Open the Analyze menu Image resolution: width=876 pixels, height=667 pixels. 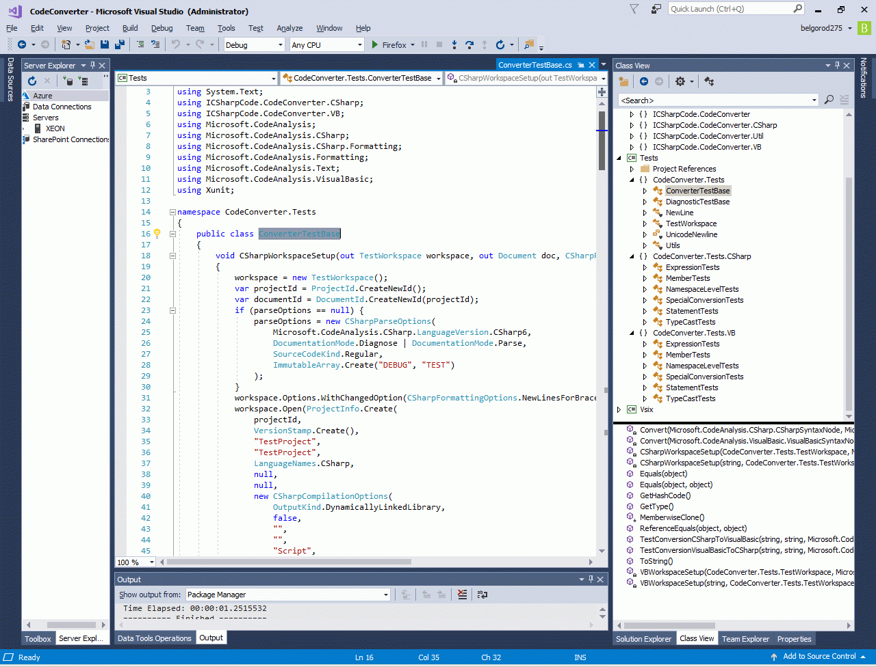point(289,28)
